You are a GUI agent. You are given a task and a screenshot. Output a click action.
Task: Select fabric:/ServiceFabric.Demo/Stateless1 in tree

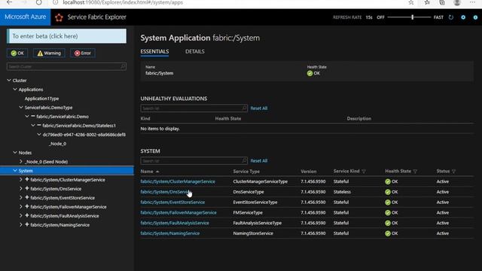point(79,126)
